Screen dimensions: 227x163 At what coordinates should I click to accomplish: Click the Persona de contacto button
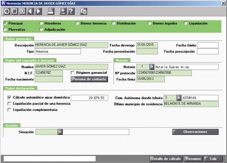[89, 79]
